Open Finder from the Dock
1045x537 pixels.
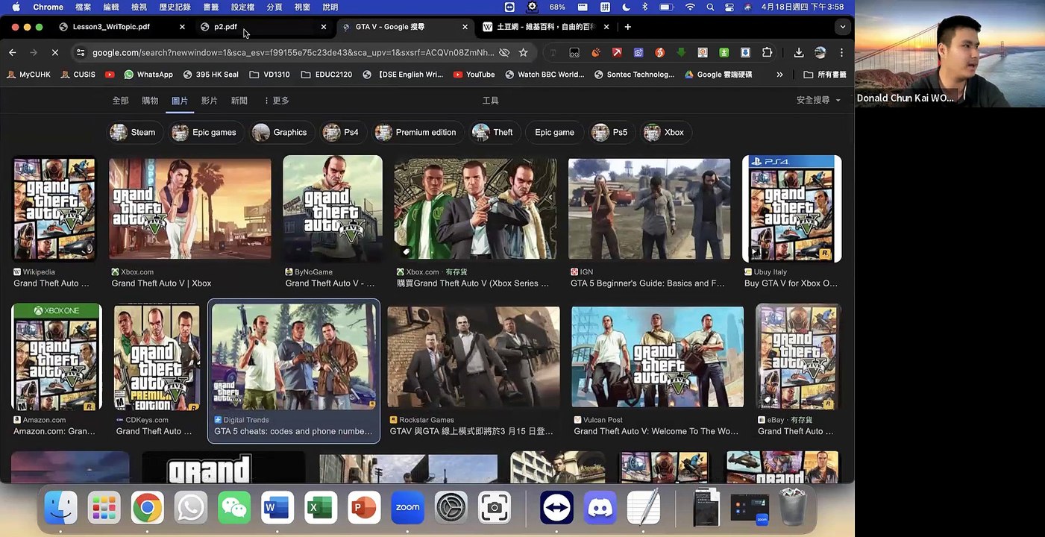[61, 508]
